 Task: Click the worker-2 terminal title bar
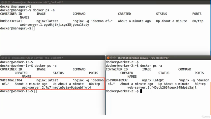[158, 58]
